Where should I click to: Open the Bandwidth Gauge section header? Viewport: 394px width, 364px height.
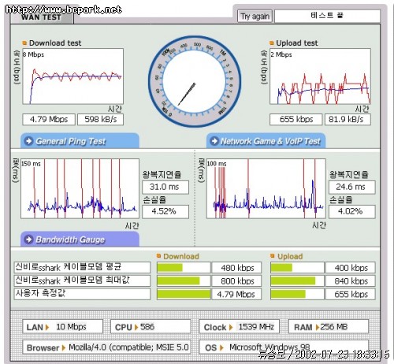(80, 240)
